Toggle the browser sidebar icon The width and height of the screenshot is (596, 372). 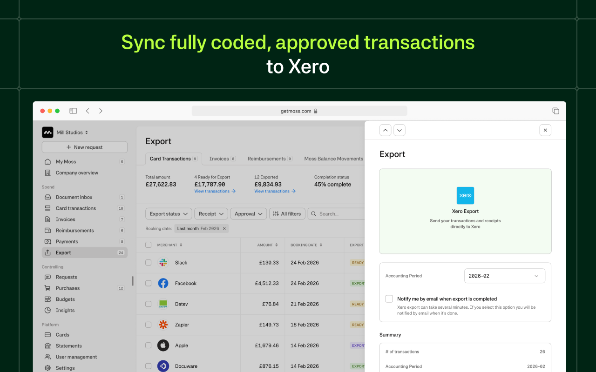pyautogui.click(x=73, y=111)
